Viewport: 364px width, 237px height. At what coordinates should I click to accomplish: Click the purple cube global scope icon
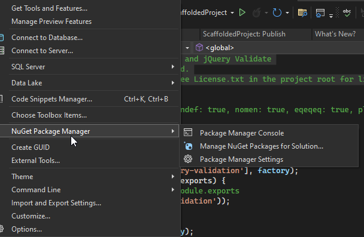pyautogui.click(x=199, y=48)
